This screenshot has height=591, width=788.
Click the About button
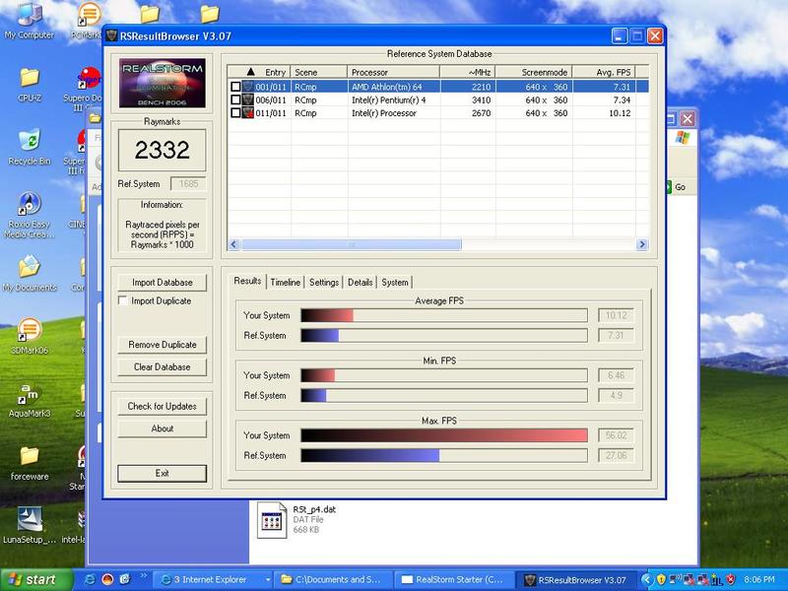pyautogui.click(x=162, y=428)
